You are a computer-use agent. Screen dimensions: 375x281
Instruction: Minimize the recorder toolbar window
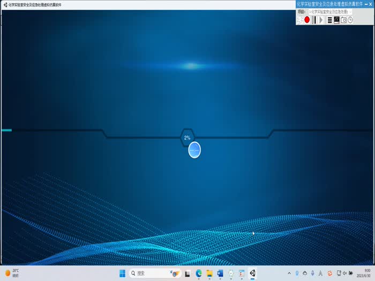(365, 4)
